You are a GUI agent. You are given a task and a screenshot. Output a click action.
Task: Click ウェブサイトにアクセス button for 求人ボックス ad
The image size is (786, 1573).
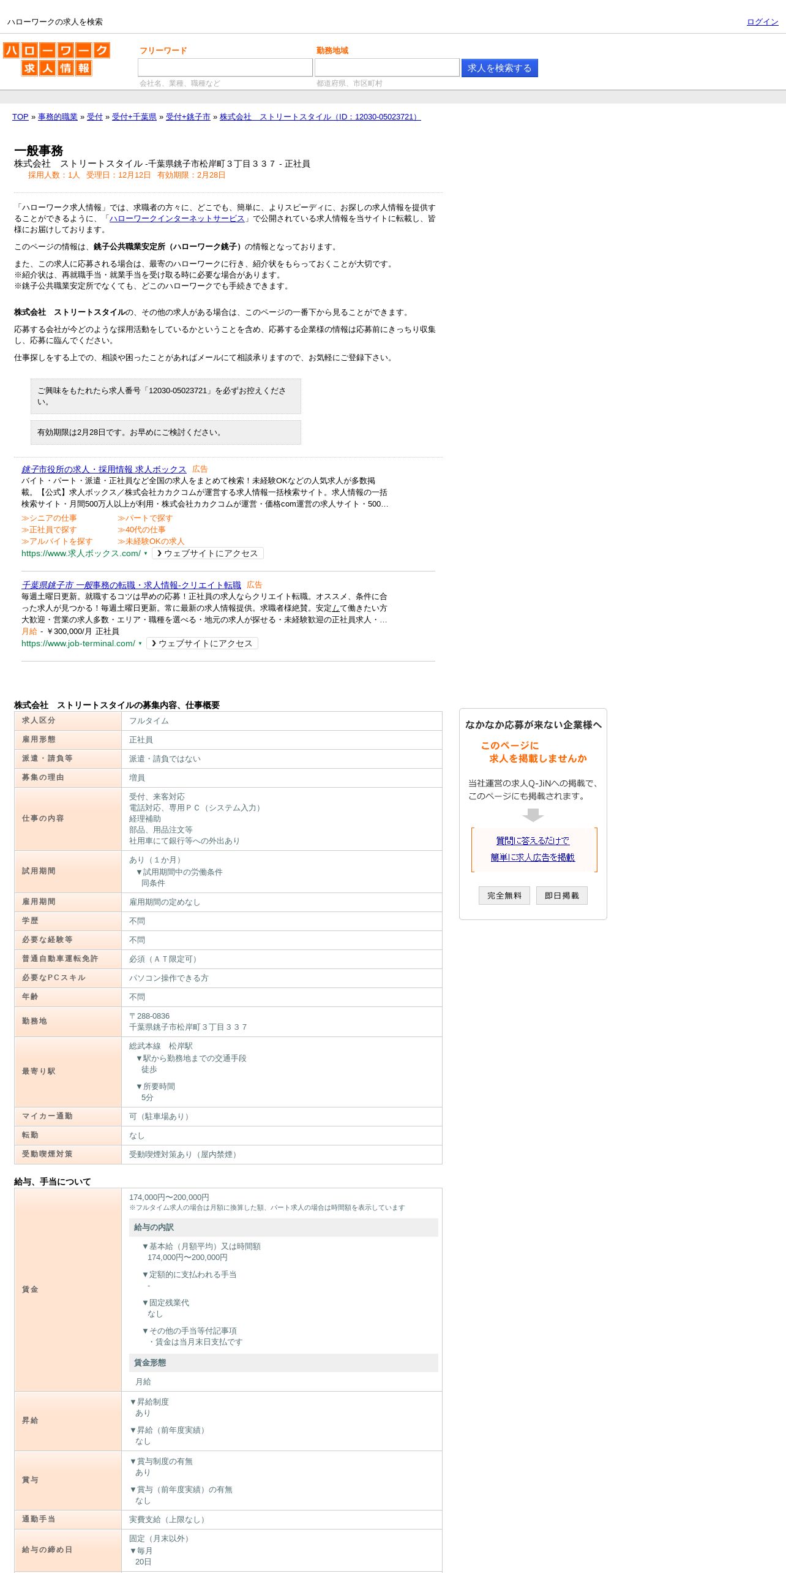(x=208, y=553)
